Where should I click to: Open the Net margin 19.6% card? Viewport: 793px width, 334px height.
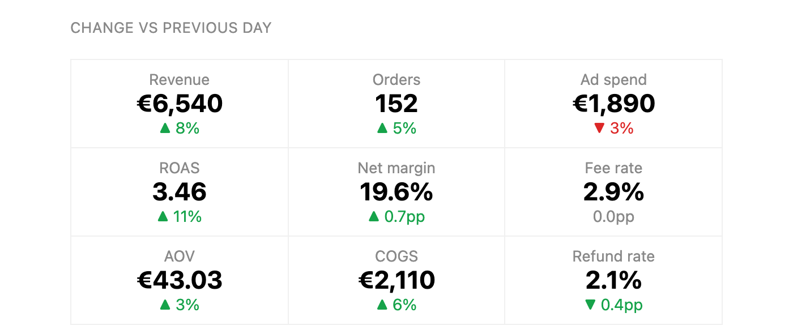click(396, 192)
